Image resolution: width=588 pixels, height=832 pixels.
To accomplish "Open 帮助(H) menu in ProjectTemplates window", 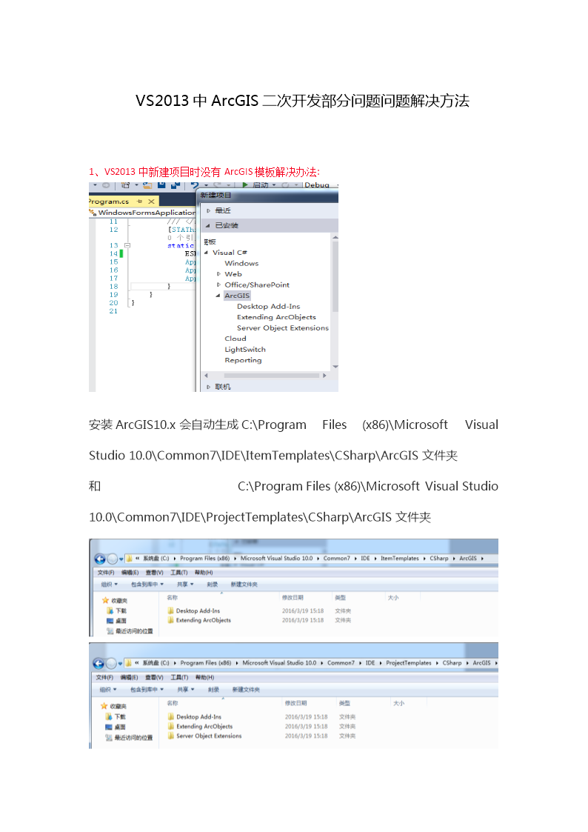I will (x=204, y=678).
